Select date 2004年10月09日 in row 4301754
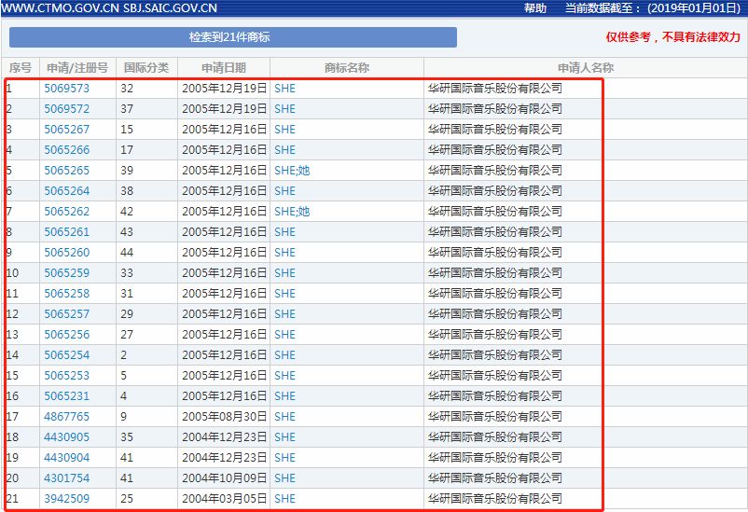 224,478
